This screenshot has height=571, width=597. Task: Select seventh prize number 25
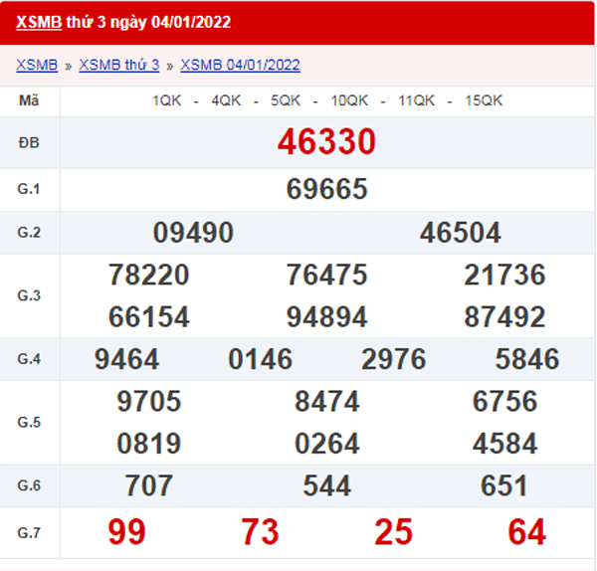coord(393,532)
